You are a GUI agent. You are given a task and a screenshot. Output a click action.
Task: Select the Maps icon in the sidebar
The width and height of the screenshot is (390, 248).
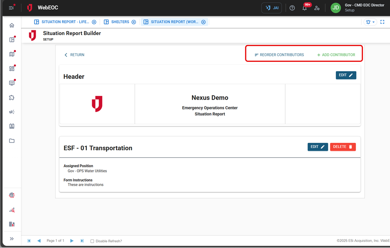pos(12,54)
